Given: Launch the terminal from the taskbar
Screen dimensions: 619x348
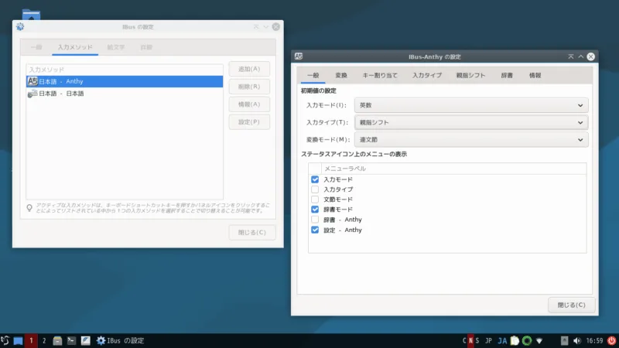Looking at the screenshot, I should click(71, 340).
